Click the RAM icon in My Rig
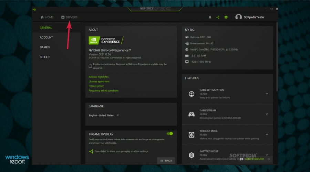The image size is (310, 172). coord(187,56)
